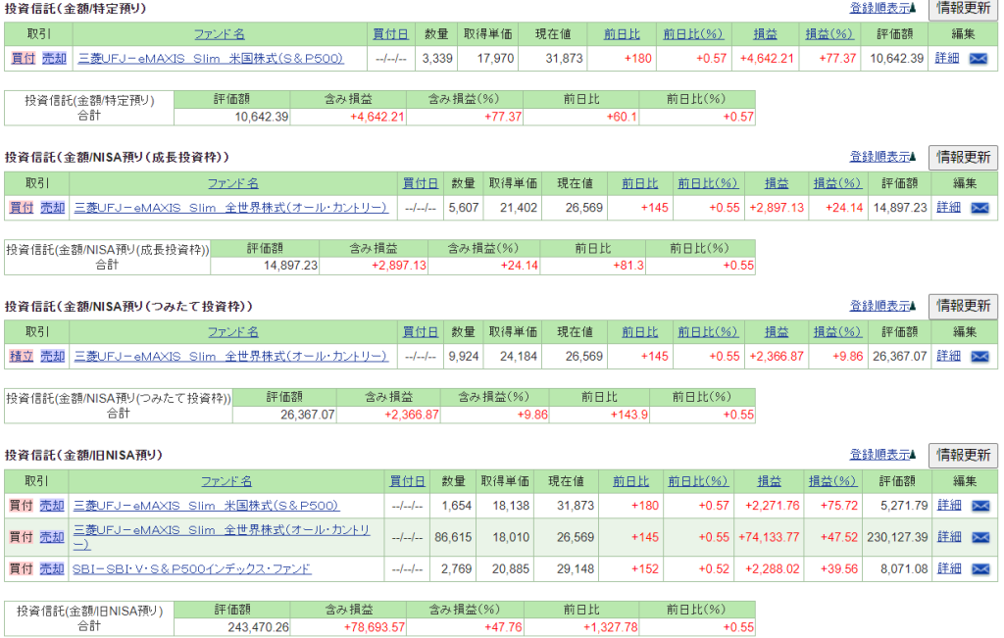Open 登録順表示 sort in 旧NISA預り section

pos(882,456)
